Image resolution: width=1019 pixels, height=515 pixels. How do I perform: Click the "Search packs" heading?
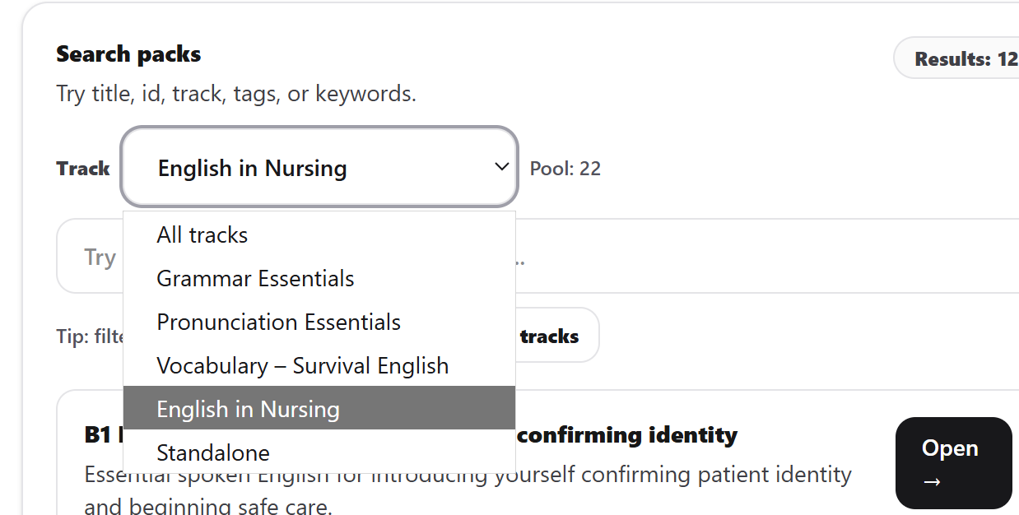tap(128, 53)
